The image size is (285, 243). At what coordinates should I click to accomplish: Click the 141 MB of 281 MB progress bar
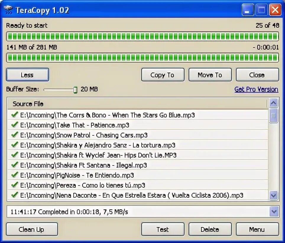(x=142, y=58)
